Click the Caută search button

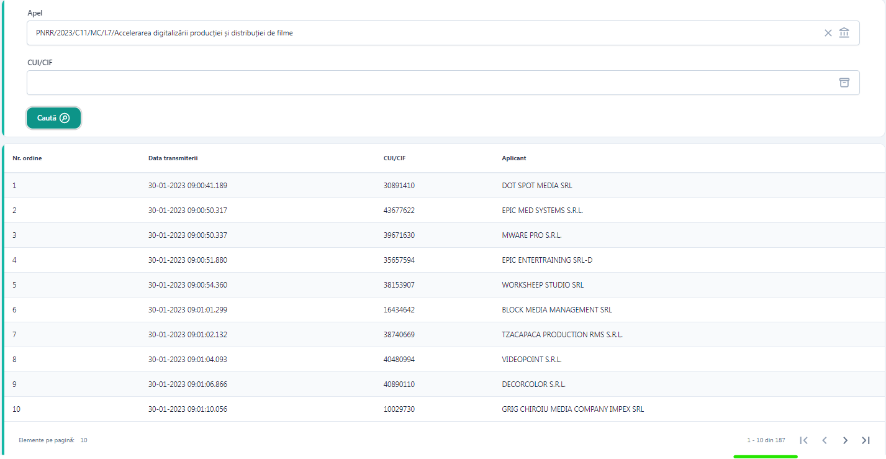click(53, 118)
